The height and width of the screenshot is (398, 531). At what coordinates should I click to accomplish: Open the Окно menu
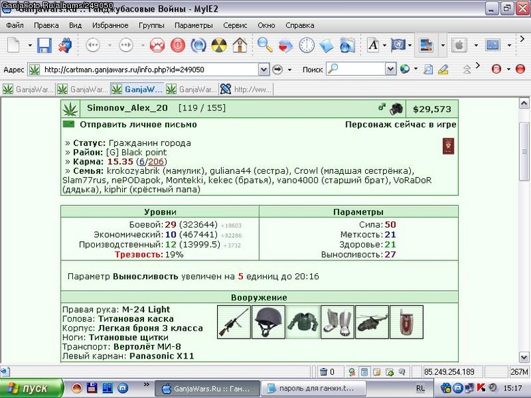(x=266, y=25)
